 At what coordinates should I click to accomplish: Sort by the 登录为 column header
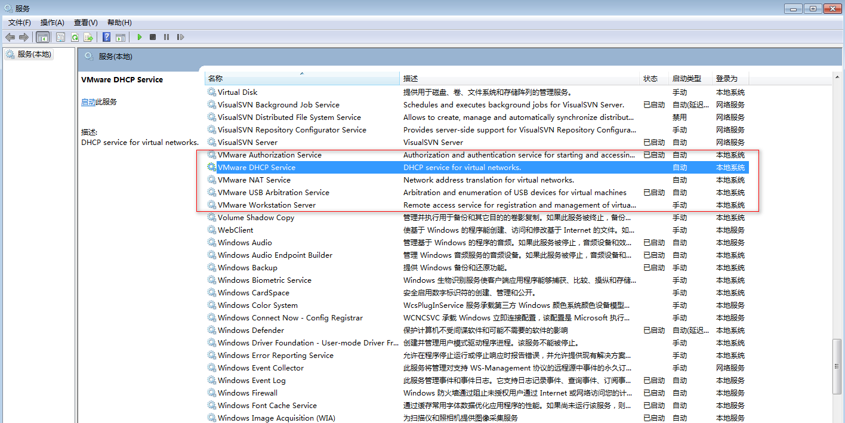(x=730, y=78)
